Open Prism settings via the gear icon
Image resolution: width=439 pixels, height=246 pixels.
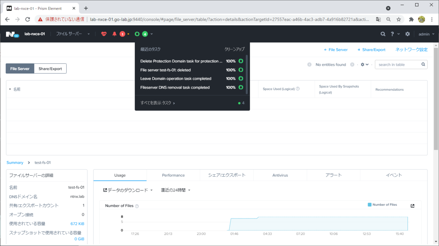[x=407, y=33]
